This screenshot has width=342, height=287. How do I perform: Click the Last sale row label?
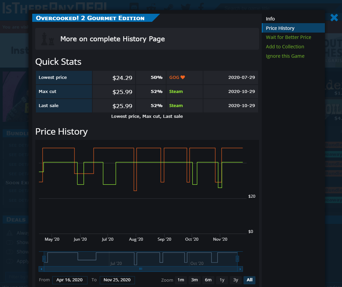pyautogui.click(x=48, y=105)
